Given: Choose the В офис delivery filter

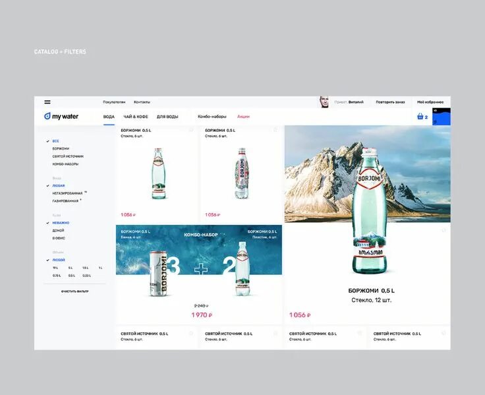Looking at the screenshot, I should pos(59,238).
